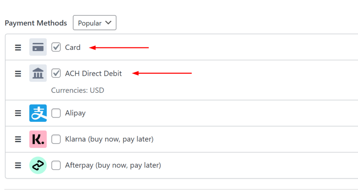Image resolution: width=358 pixels, height=192 pixels.
Task: Click the drag handle beside Klarna
Action: (x=18, y=139)
